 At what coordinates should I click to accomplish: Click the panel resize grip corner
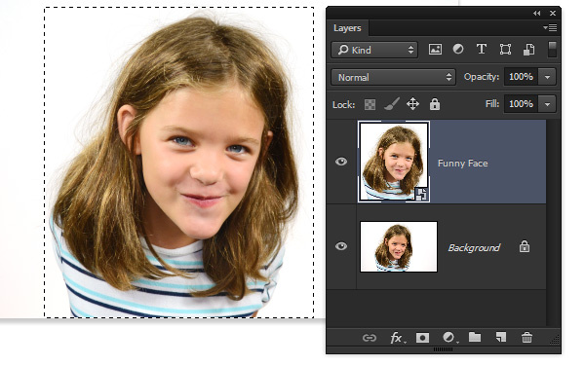point(555,339)
